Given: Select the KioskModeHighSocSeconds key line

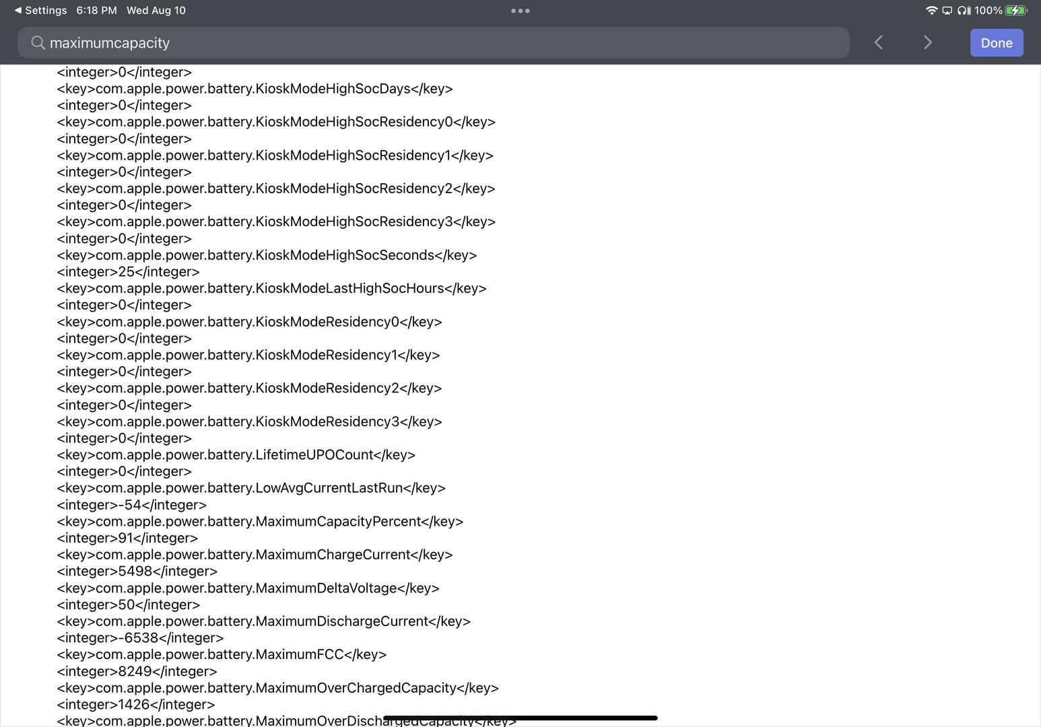Looking at the screenshot, I should tap(267, 256).
